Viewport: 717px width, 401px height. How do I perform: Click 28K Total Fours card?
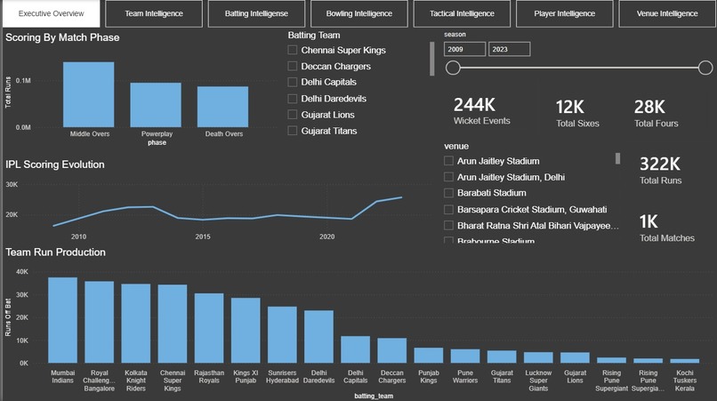(x=656, y=114)
